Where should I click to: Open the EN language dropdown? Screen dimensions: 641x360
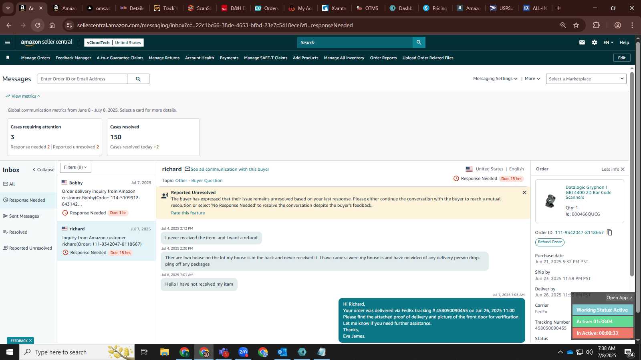(x=608, y=42)
